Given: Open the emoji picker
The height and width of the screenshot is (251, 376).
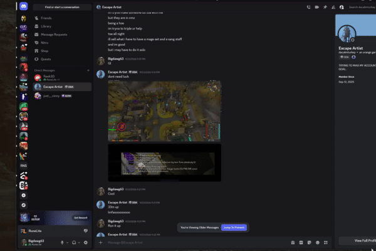Looking at the screenshot, I should pos(318,243).
